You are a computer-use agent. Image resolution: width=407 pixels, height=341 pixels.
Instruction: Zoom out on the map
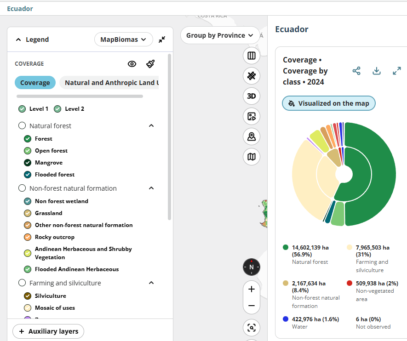coord(251,306)
